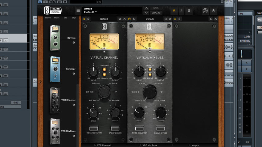Show info for VCC MixBuss module
Screen dimensions: 262x147
point(74,136)
